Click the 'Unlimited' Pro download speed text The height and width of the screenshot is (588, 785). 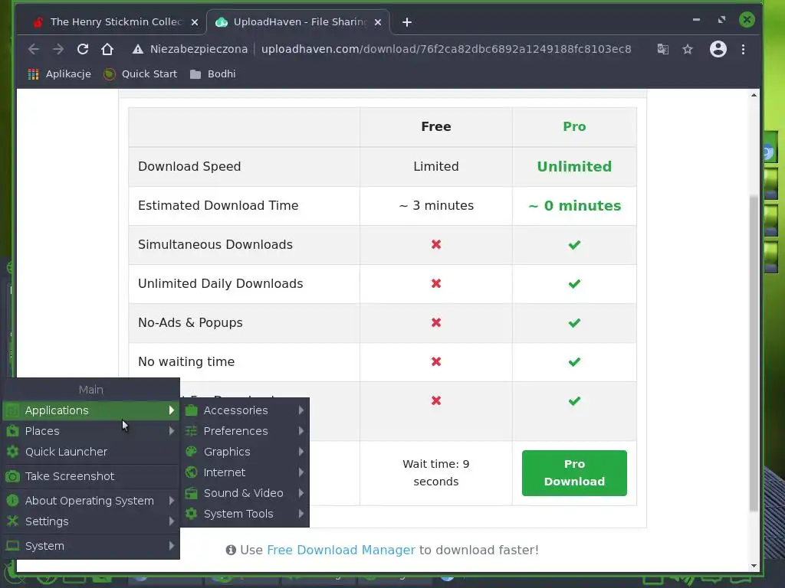[x=574, y=166]
